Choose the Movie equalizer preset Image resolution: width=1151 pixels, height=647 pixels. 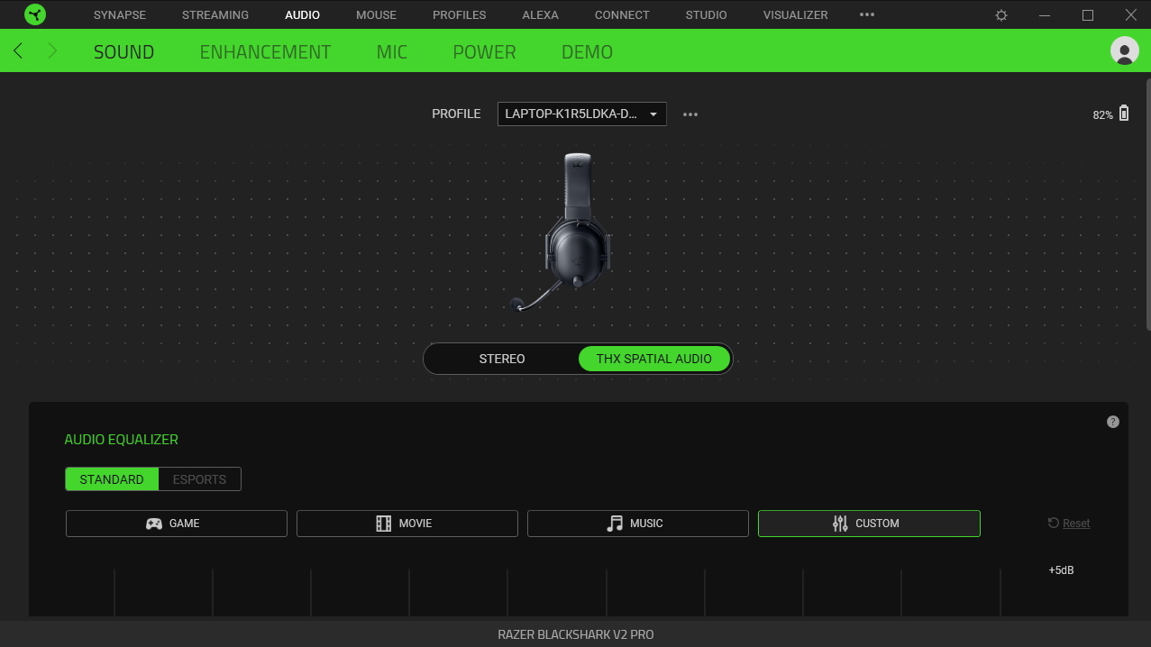[407, 524]
